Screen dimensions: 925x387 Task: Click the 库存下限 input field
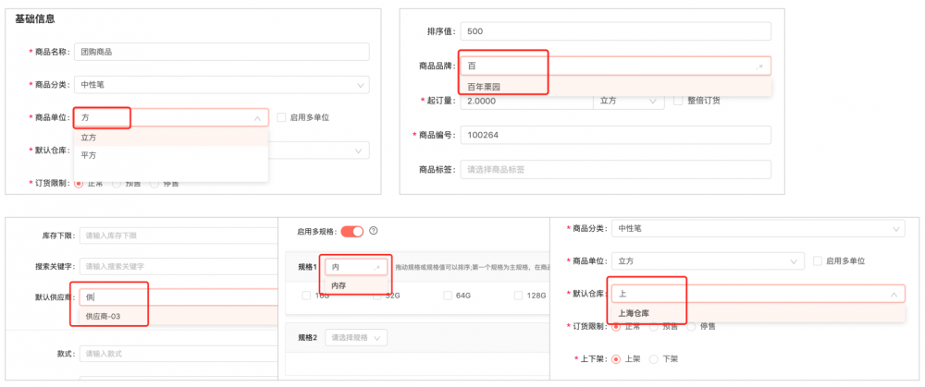coord(179,236)
